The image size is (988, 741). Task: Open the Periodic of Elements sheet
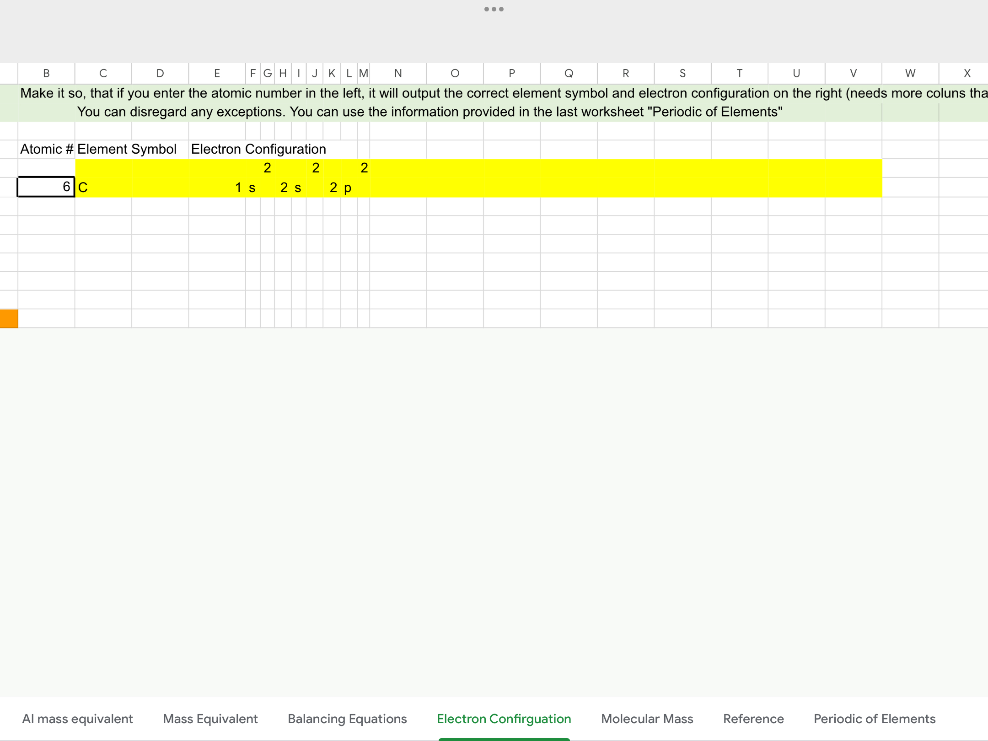[x=874, y=719]
